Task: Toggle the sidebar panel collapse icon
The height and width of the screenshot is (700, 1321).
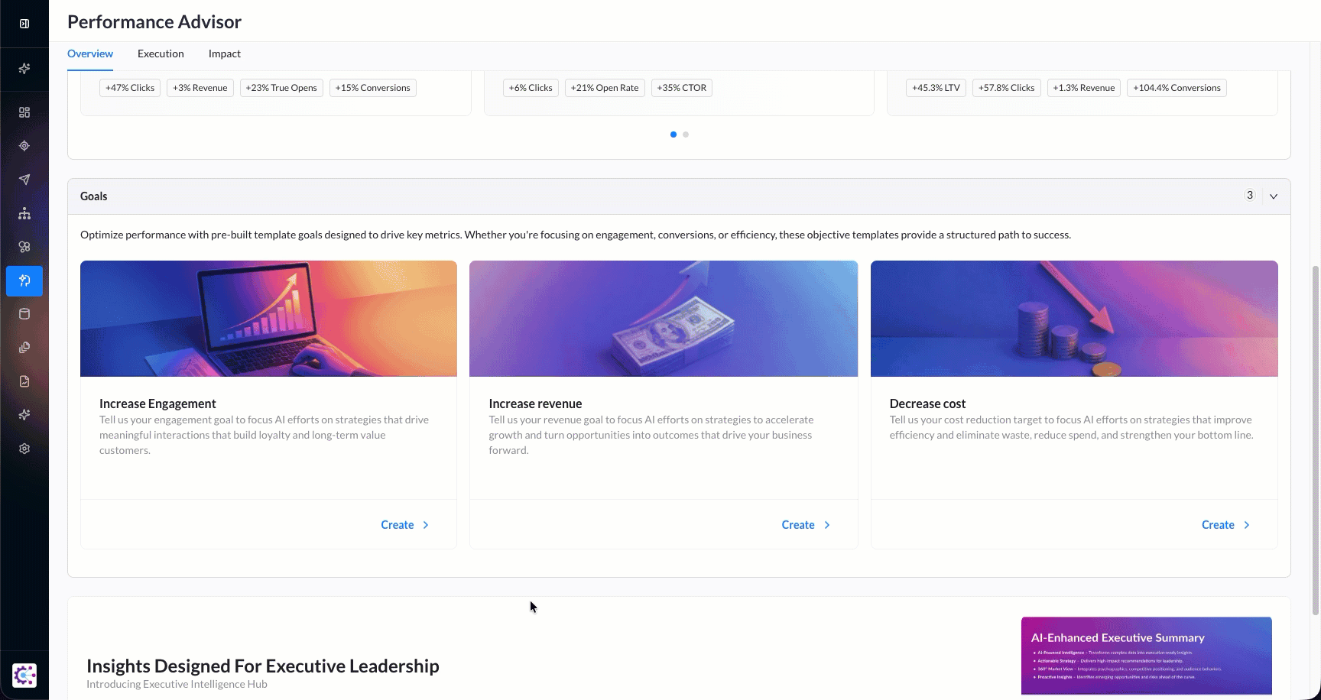Action: pos(24,24)
